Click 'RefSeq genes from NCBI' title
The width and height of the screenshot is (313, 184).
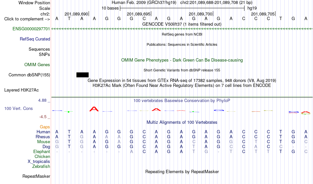pos(182,34)
